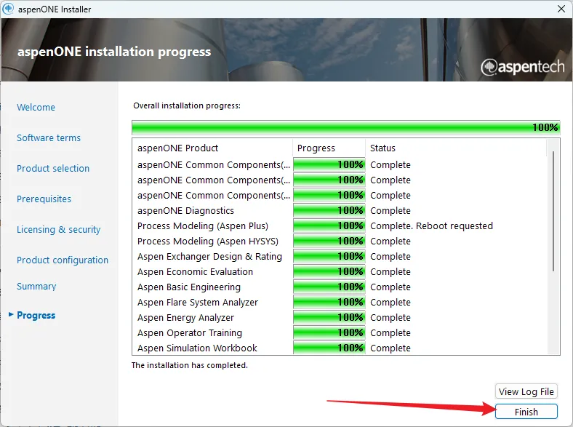This screenshot has height=427, width=573.
Task: Jump to the Prerequisites step
Action: (x=44, y=199)
